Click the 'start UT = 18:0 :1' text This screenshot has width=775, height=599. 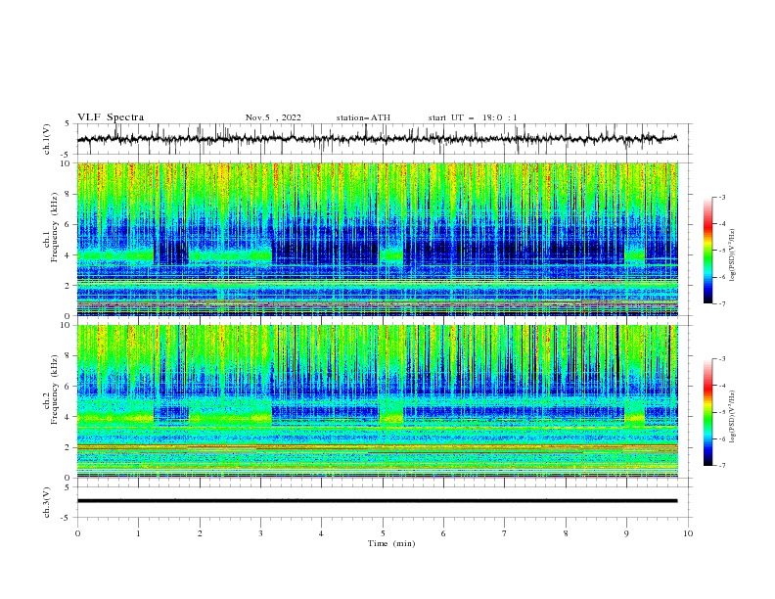pos(473,117)
